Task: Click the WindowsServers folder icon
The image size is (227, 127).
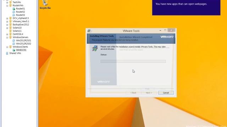Action: 10,37
